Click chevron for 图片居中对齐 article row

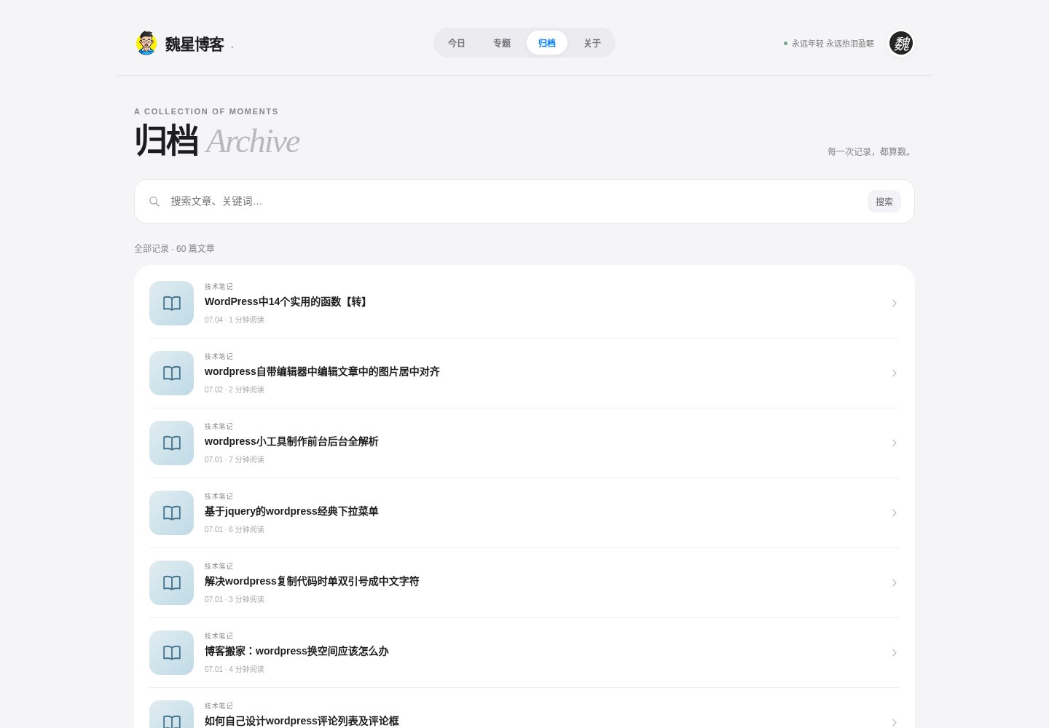click(x=894, y=373)
